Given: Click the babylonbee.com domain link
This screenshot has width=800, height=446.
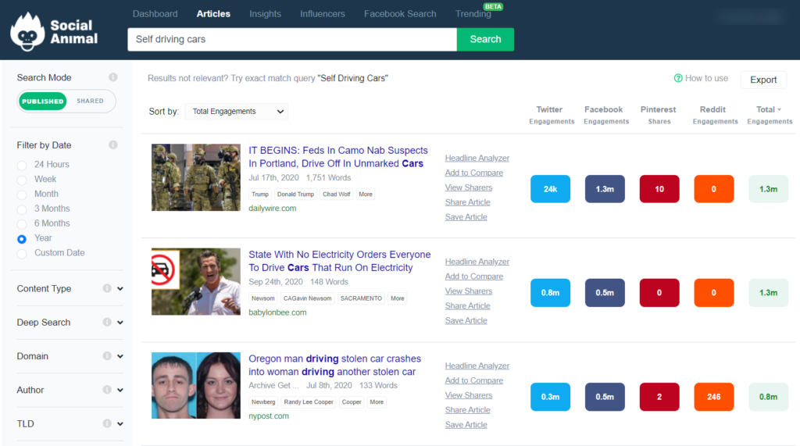Looking at the screenshot, I should click(277, 312).
